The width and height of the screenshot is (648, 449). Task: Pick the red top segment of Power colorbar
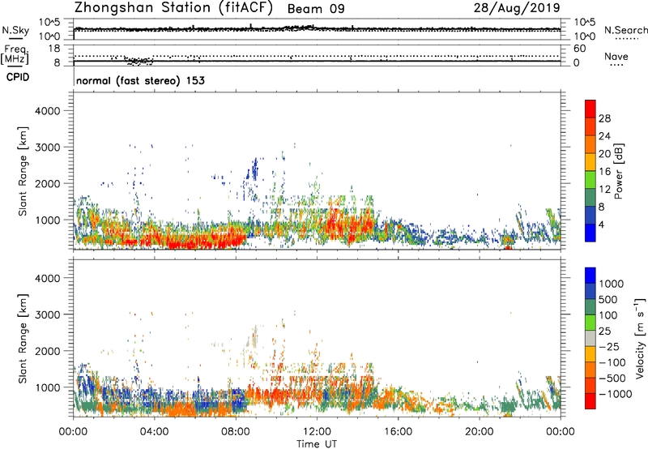(x=590, y=109)
